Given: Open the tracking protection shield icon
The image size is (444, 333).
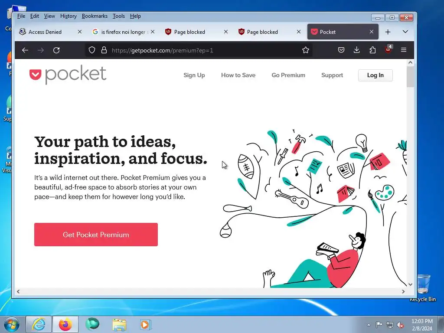Looking at the screenshot, I should [92, 50].
